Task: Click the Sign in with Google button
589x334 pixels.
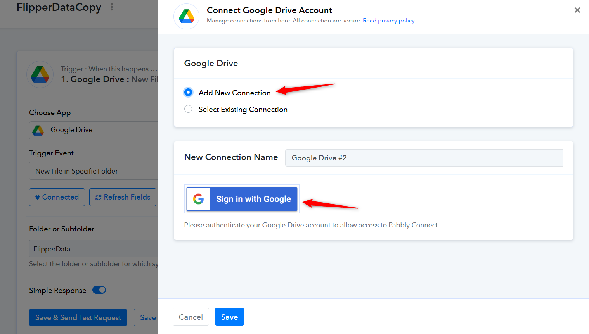Action: (242, 199)
